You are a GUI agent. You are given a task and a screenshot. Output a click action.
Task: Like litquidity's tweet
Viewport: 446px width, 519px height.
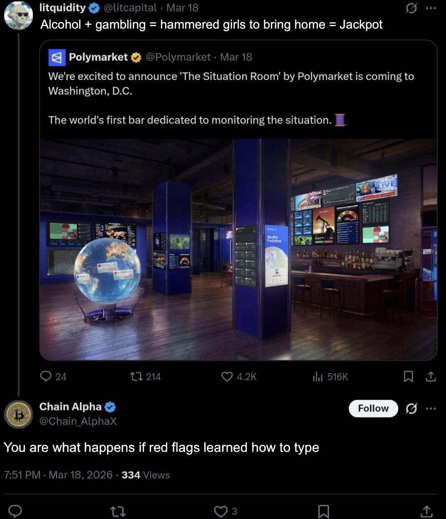(227, 376)
